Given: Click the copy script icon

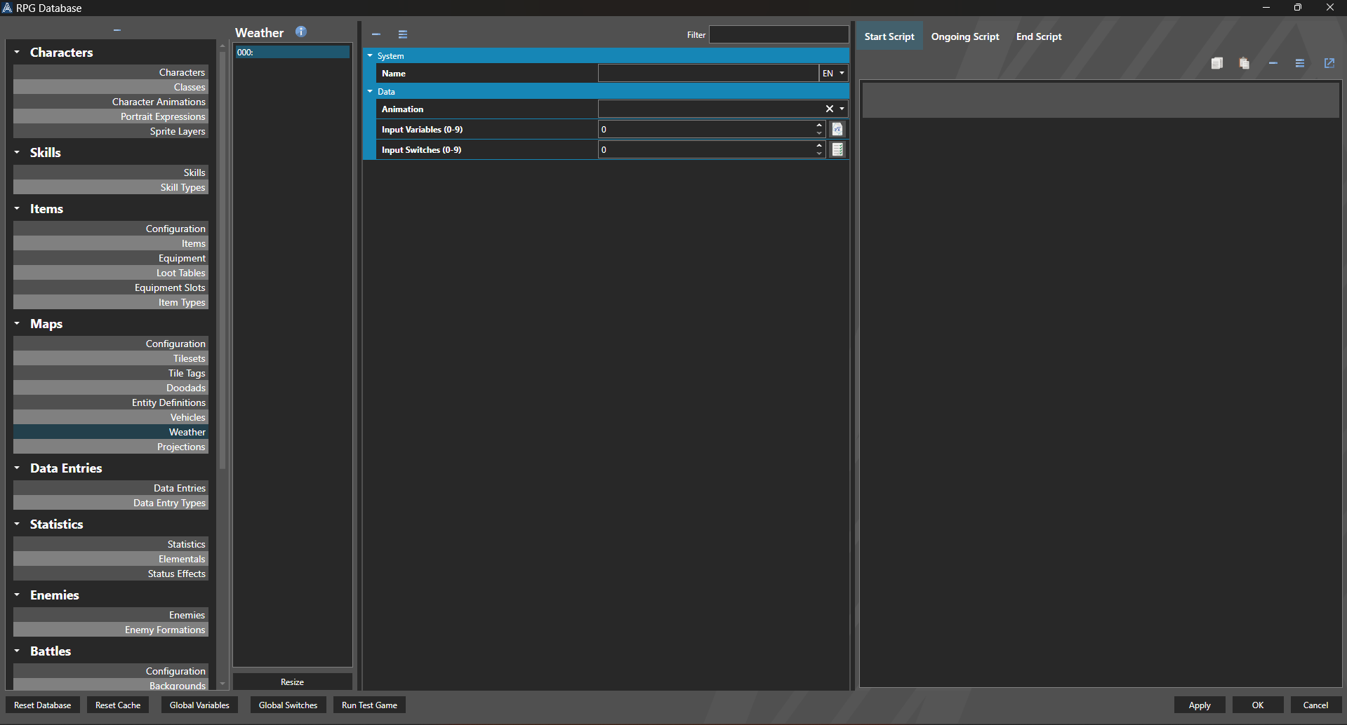Looking at the screenshot, I should point(1216,63).
